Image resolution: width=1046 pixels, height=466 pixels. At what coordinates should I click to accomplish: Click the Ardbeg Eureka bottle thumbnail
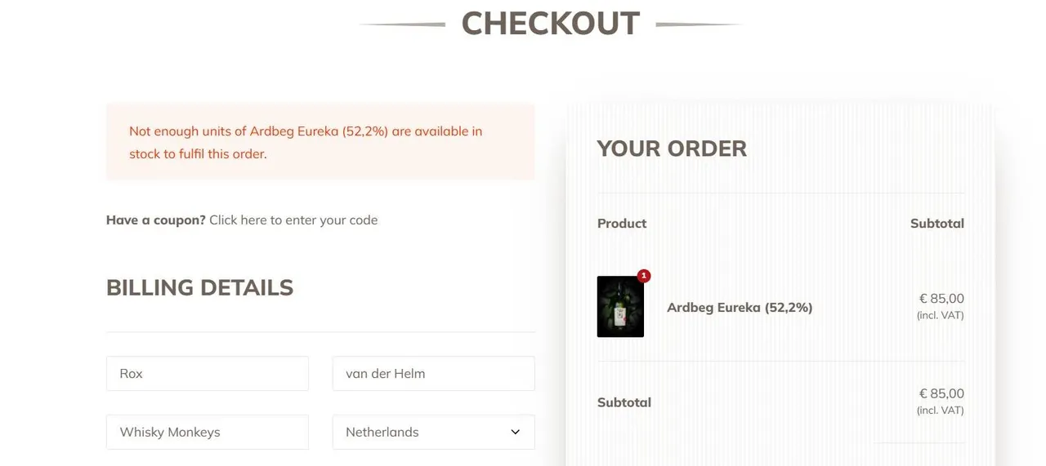coord(620,307)
